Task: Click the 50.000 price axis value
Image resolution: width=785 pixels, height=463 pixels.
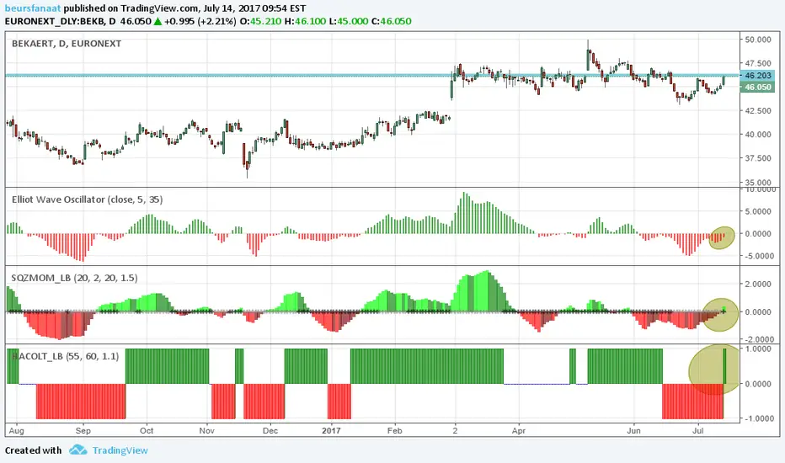Action: pyautogui.click(x=758, y=40)
